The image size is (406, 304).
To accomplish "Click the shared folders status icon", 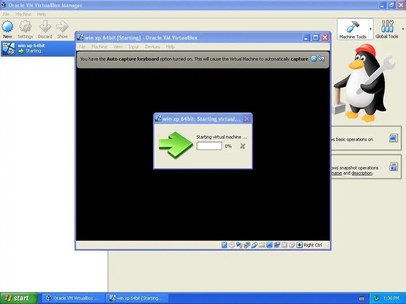I will (262, 245).
